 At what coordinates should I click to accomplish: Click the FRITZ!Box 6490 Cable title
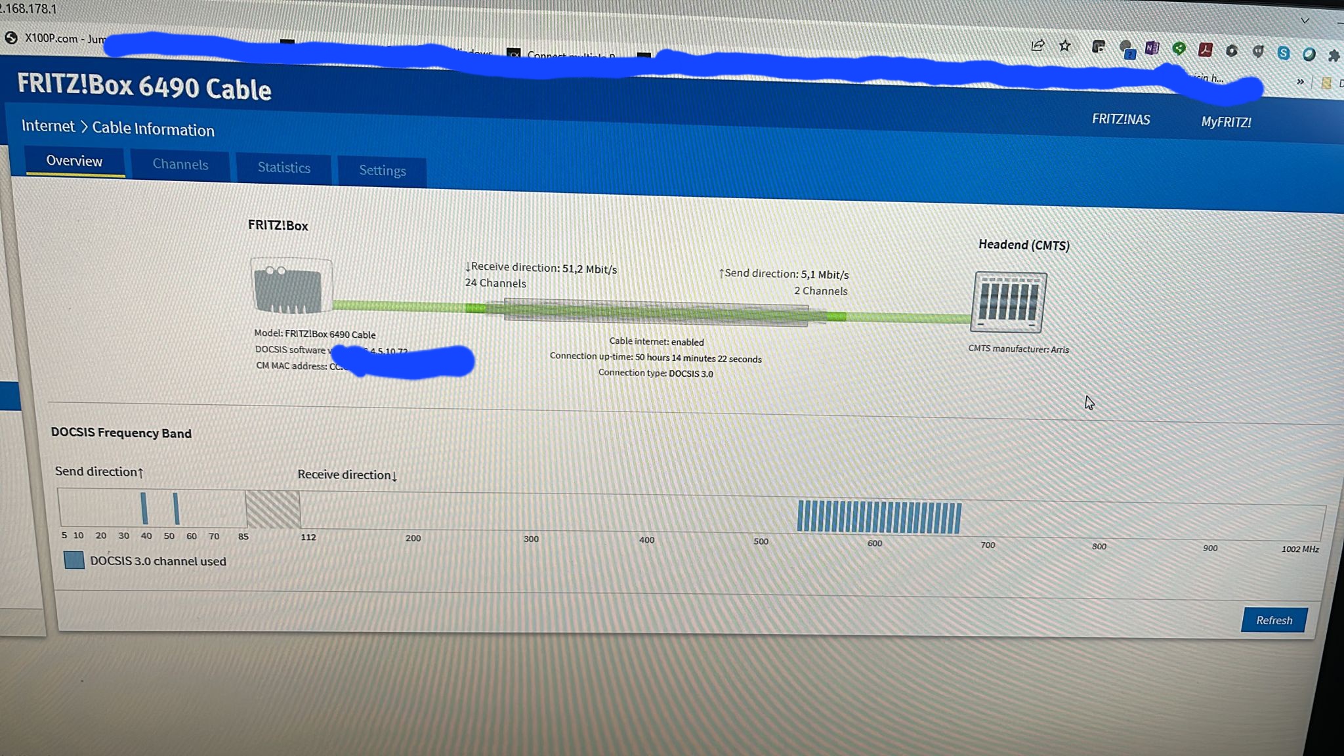[144, 86]
